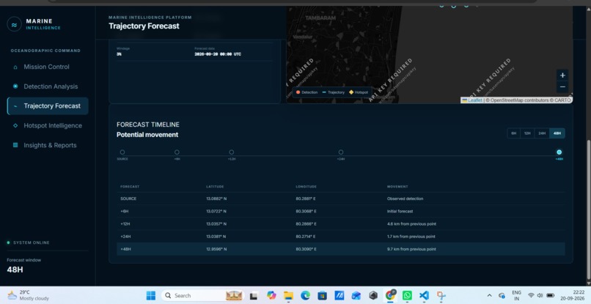The height and width of the screenshot is (304, 591).
Task: Open the Wi-Fi network tray icon
Action: point(531,295)
